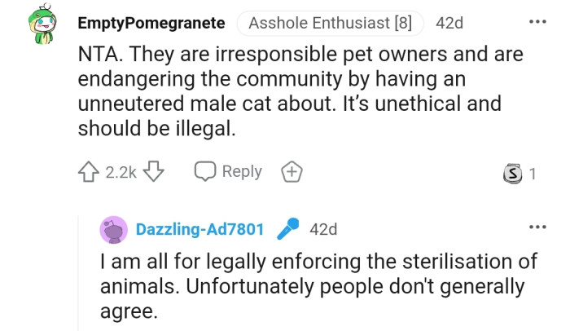Downvote EmptyPomegranete's comment
This screenshot has height=331, width=570.
click(x=155, y=172)
